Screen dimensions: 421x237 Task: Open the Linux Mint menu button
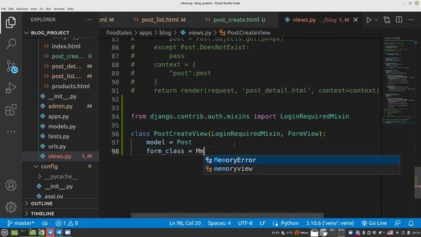pyautogui.click(x=5, y=232)
